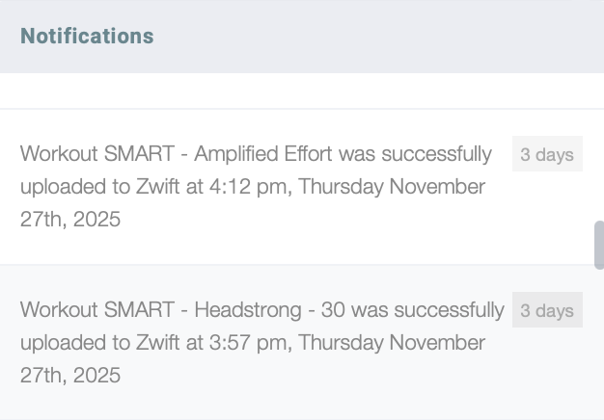Click Thursday November text in Headstrong notification
The image size is (604, 420).
392,343
